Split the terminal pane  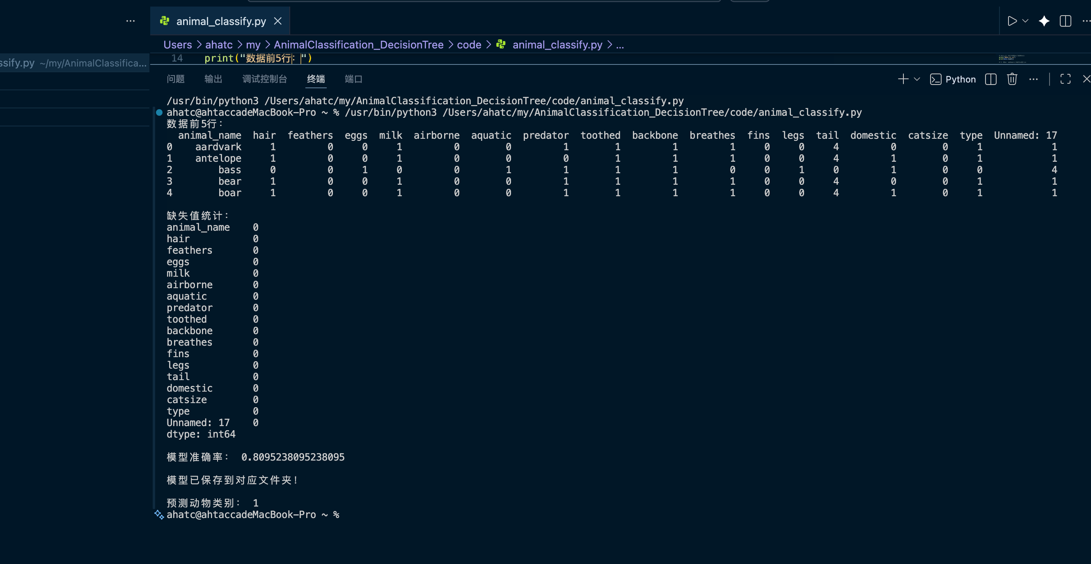point(990,79)
